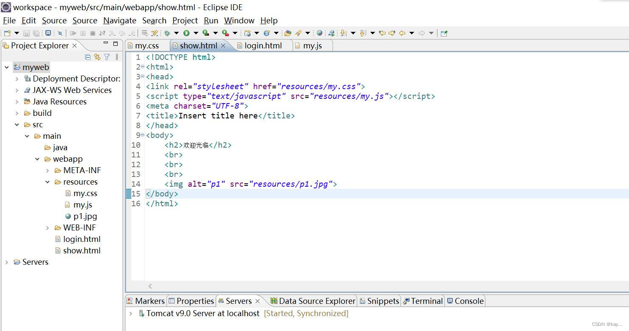Click the Open Web Browser globe icon
This screenshot has width=629, height=331.
click(319, 33)
